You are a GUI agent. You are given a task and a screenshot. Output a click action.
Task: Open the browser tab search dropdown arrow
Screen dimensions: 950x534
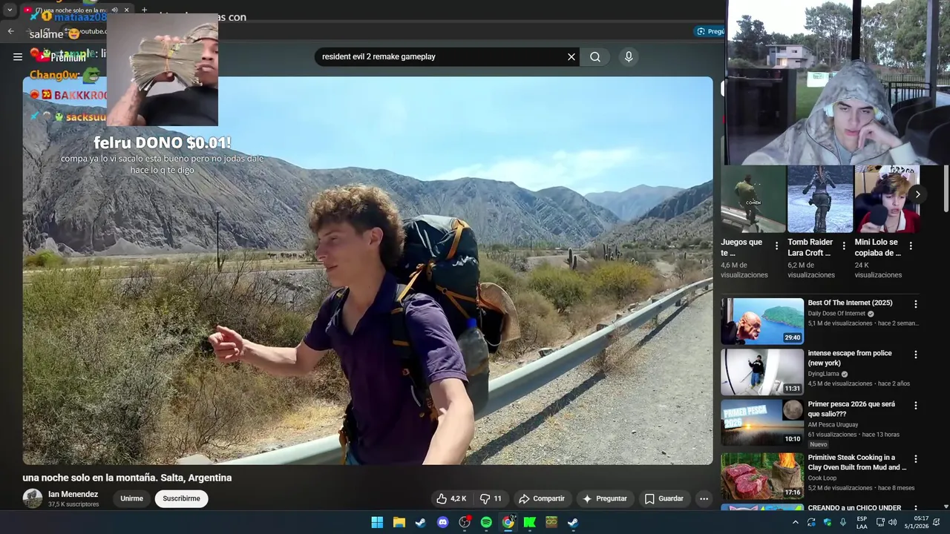point(10,10)
